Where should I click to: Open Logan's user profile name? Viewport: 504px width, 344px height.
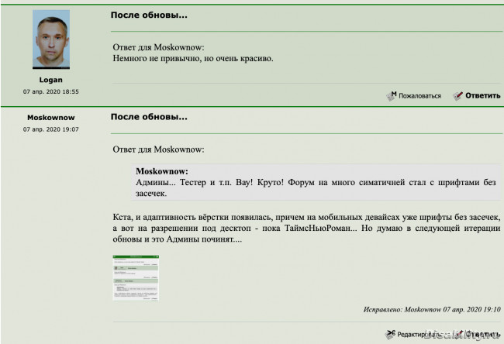pos(50,80)
